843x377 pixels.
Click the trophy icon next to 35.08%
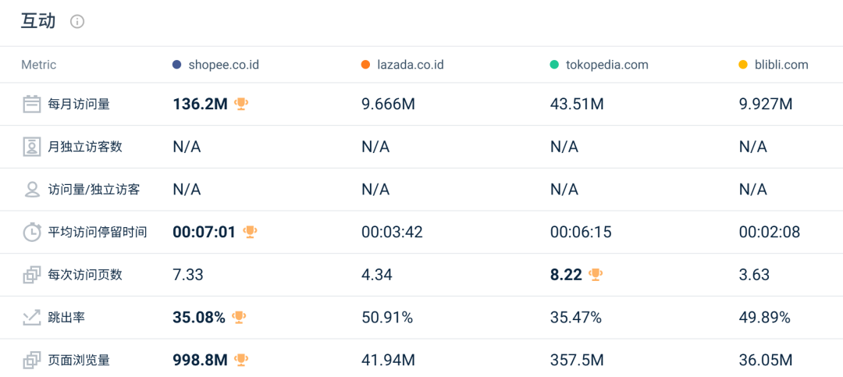[x=239, y=318]
